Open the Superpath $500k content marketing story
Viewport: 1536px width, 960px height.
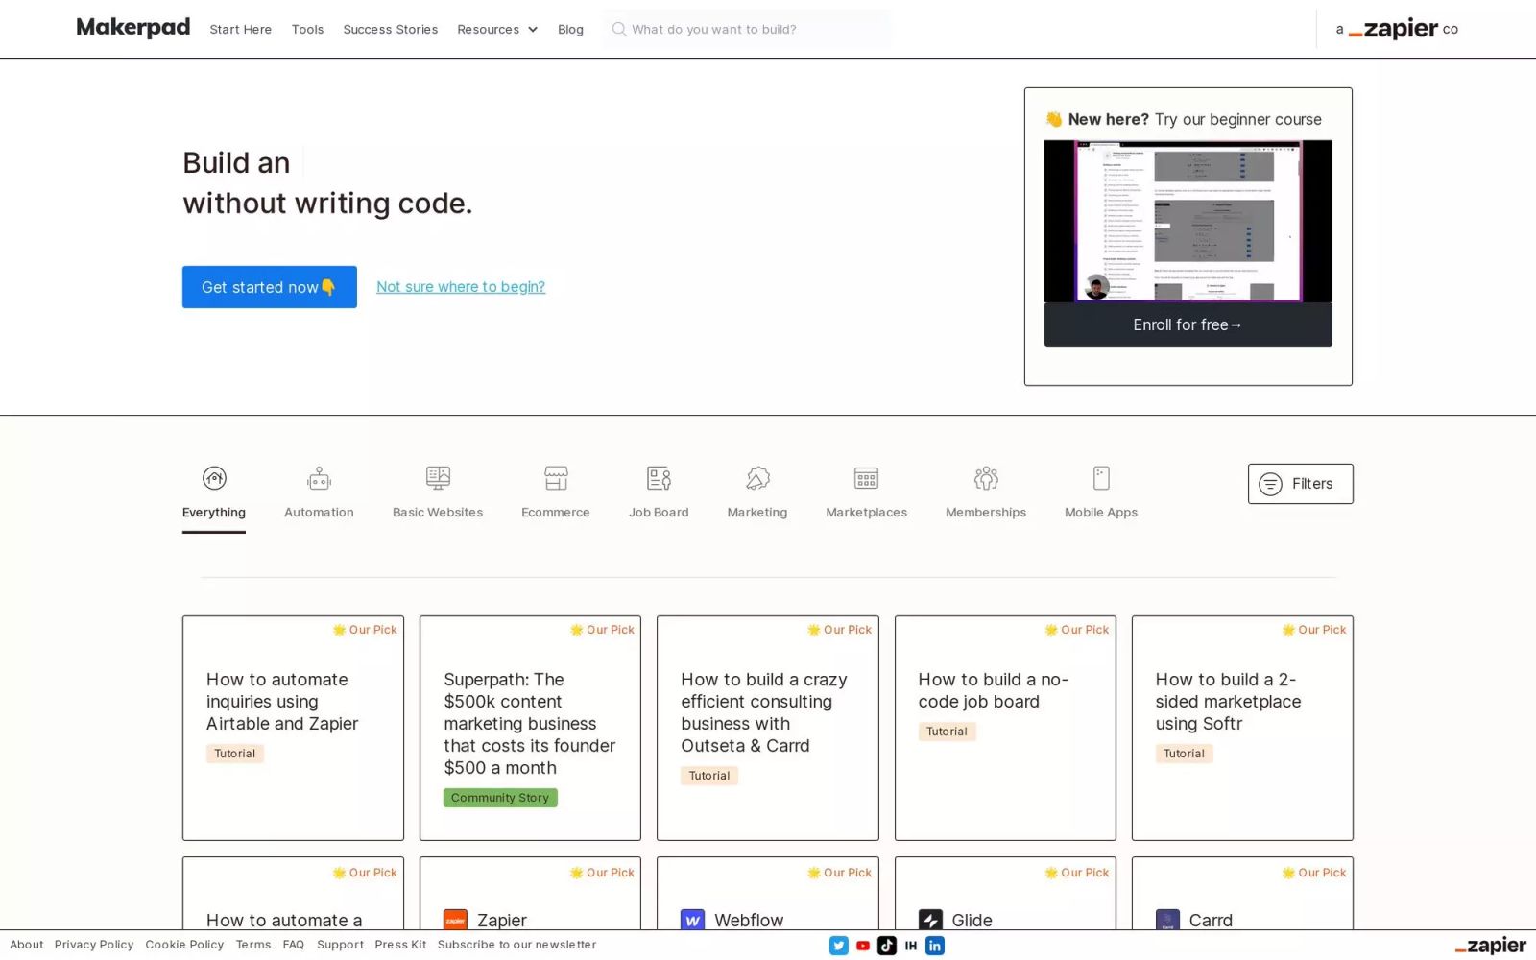pos(530,728)
